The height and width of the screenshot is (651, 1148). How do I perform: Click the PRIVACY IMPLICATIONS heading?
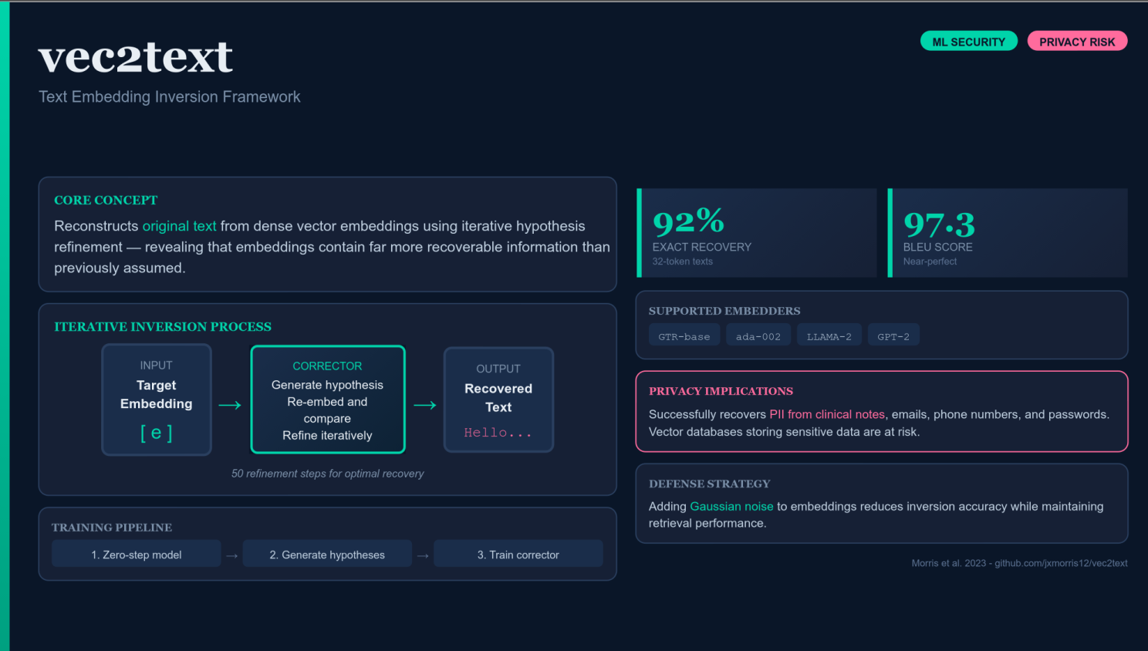pyautogui.click(x=721, y=391)
